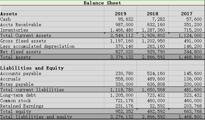The image size is (205, 120).
Task: Click the Net fixed assets label
Action: tap(20, 52)
